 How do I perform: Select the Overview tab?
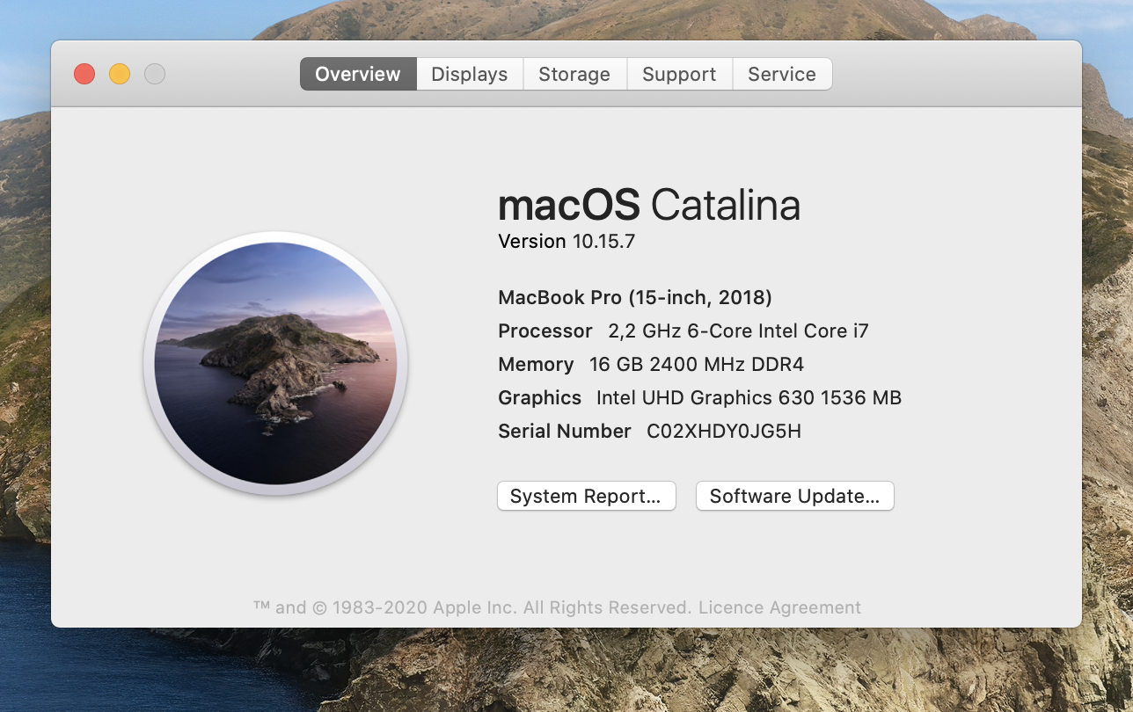pyautogui.click(x=358, y=74)
